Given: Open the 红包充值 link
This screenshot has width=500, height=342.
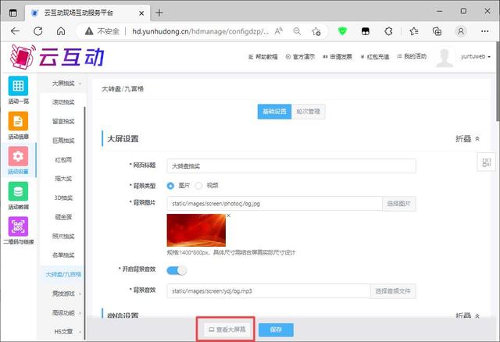Looking at the screenshot, I should point(375,57).
